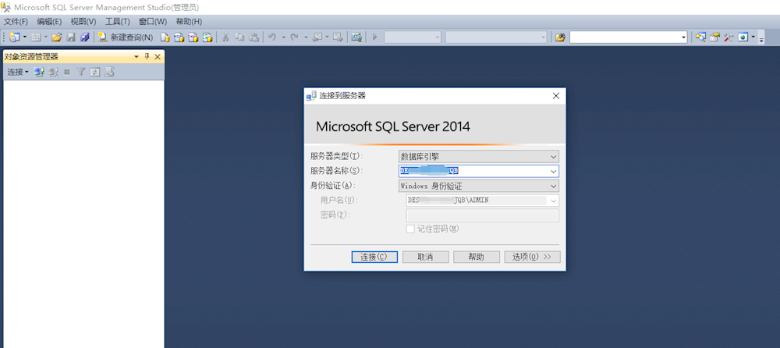
Task: Open the 文件(F) menu
Action: point(16,21)
